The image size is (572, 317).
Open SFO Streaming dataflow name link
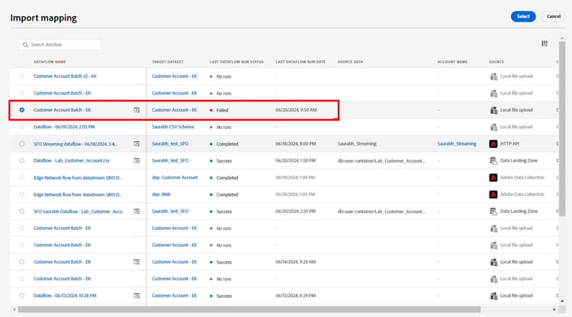[x=76, y=144]
